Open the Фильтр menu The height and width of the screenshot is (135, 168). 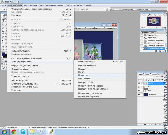[x=61, y=5]
